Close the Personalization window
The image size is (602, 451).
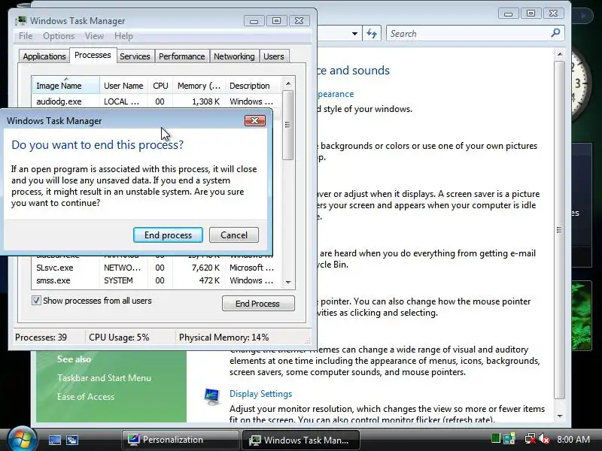click(x=553, y=14)
